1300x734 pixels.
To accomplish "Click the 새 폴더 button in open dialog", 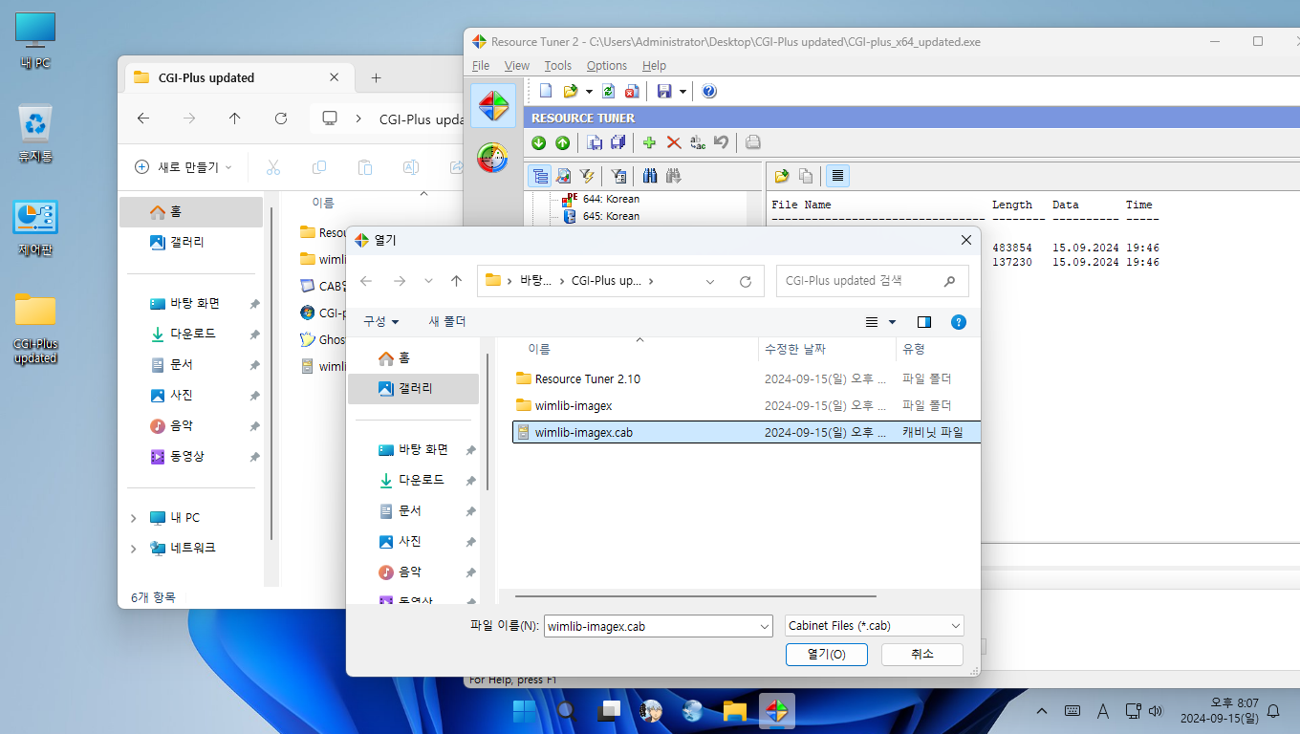I will 447,321.
